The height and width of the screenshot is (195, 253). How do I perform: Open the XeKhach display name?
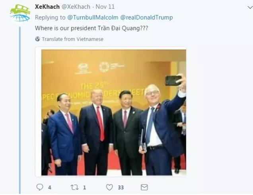[x=47, y=7]
